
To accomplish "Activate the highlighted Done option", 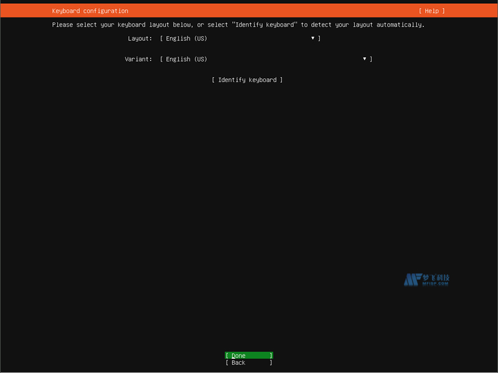I will point(248,355).
